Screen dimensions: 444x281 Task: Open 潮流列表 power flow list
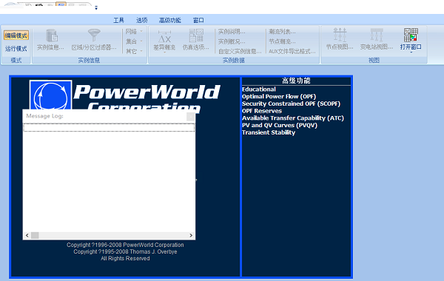click(x=282, y=31)
